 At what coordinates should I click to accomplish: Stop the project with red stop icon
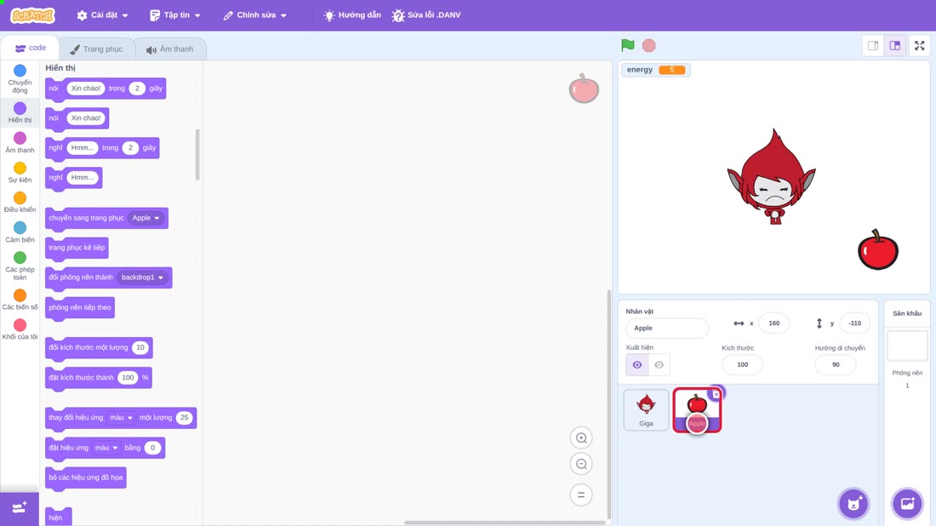click(x=649, y=45)
